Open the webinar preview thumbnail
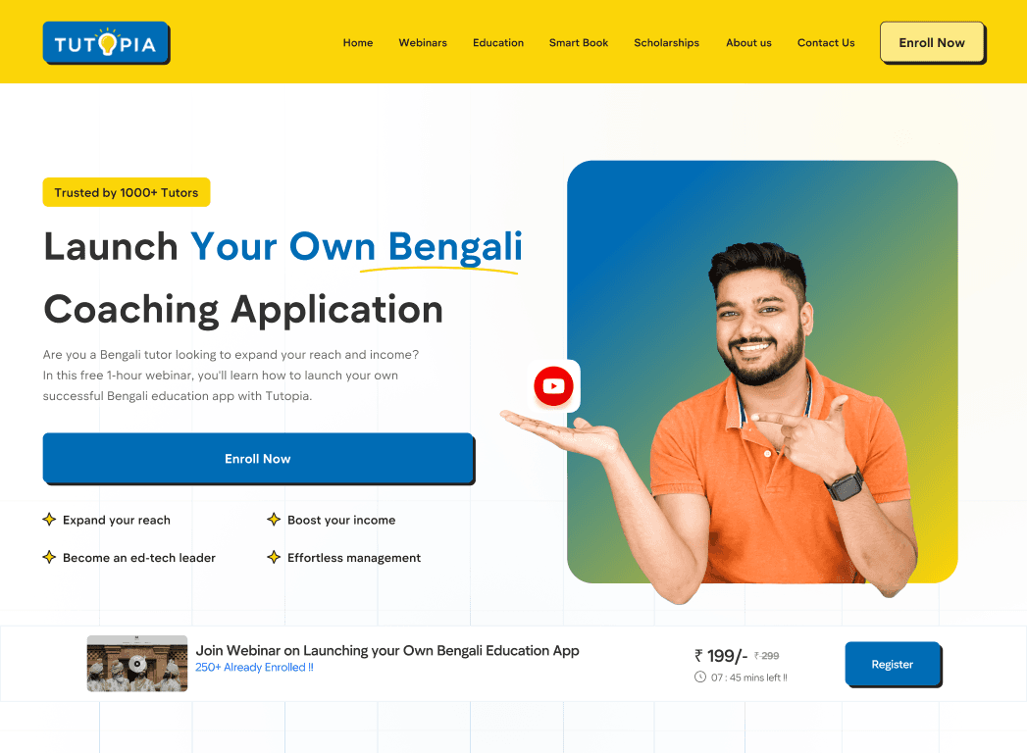Image resolution: width=1027 pixels, height=753 pixels. pos(137,664)
